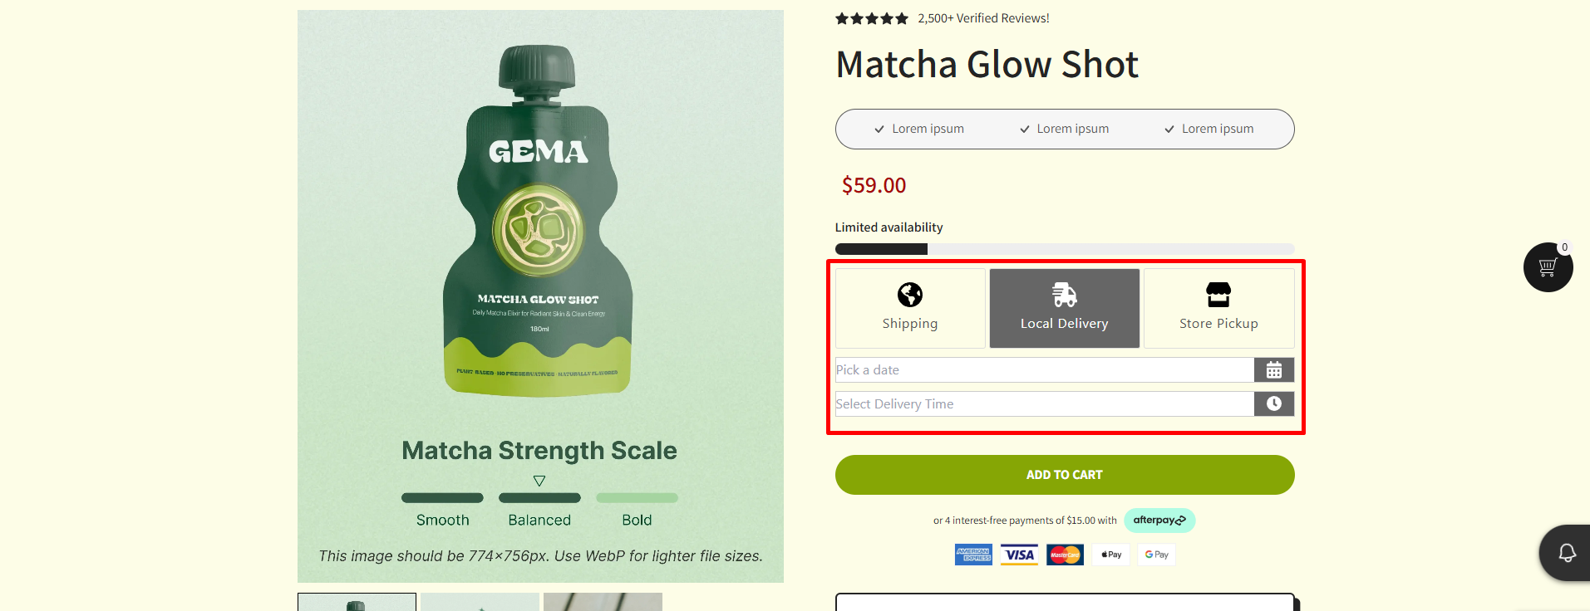
Task: Click the Afterpay badge
Action: pos(1159,521)
